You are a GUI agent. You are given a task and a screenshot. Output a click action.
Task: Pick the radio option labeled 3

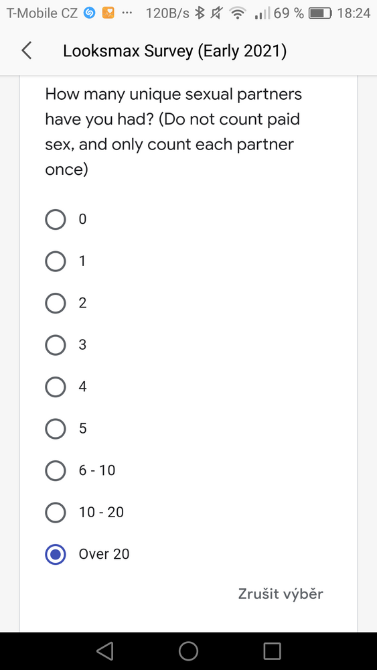[56, 345]
